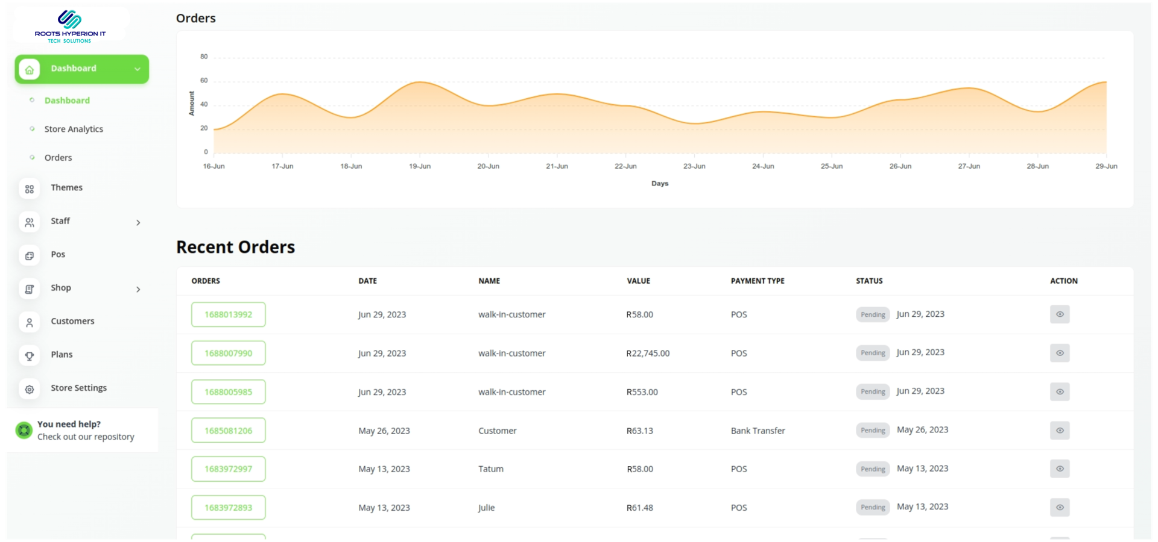Click the Plans trophy icon
The height and width of the screenshot is (542, 1158).
tap(30, 356)
